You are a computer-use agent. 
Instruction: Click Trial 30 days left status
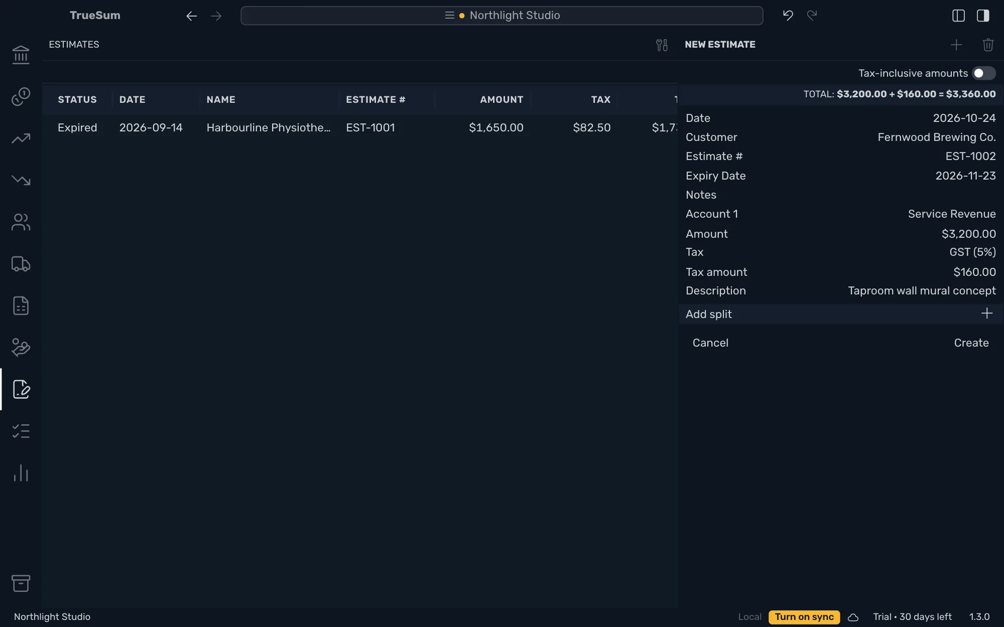coord(912,617)
